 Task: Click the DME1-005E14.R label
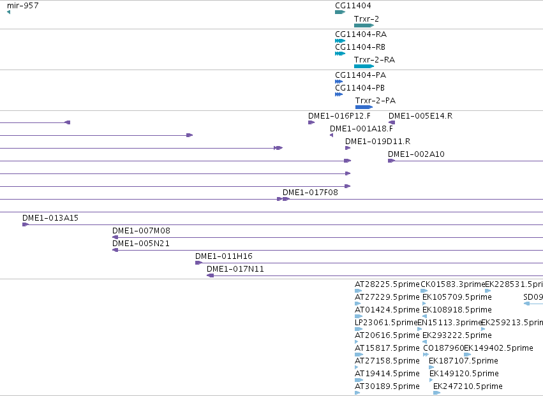[420, 116]
